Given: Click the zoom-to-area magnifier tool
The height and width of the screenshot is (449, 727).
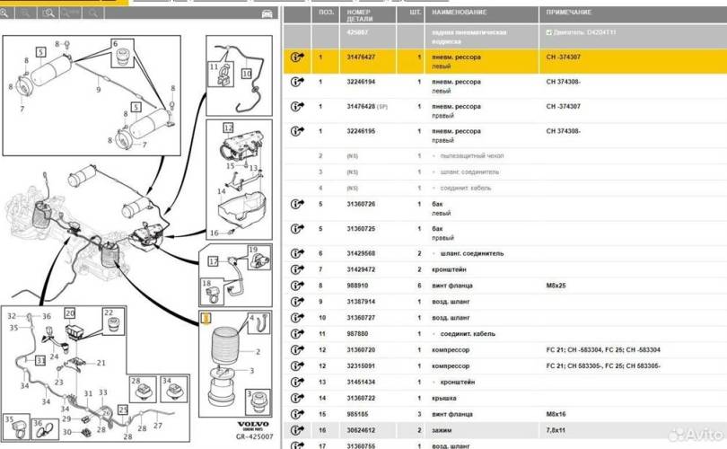Looking at the screenshot, I should click(49, 13).
